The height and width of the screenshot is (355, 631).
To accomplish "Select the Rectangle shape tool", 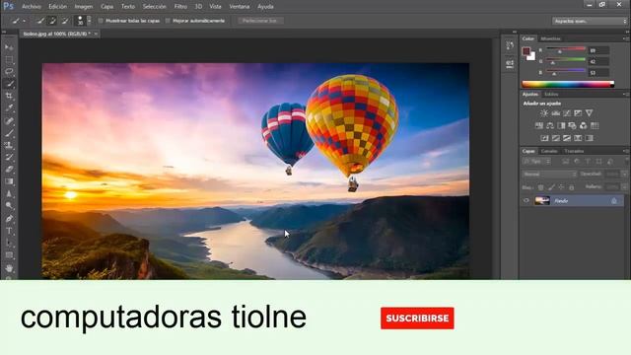I will click(x=9, y=255).
